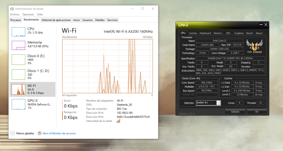Click connection type 802.11ac

pos(122,109)
